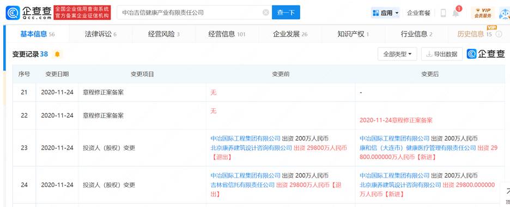Click the orange bell next to 变更记录
510x207 pixels.
tap(57, 54)
